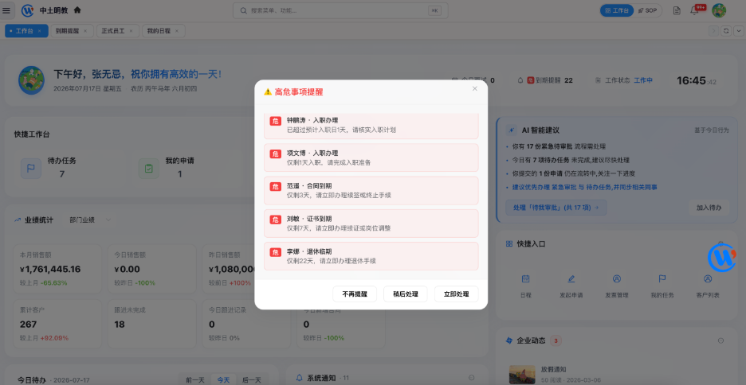Open the 到期提醒 tab
The image size is (746, 385).
[x=71, y=31]
